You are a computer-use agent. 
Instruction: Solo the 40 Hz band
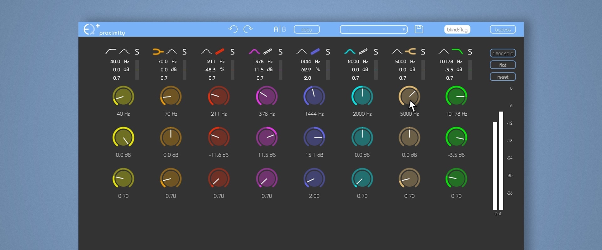[137, 52]
